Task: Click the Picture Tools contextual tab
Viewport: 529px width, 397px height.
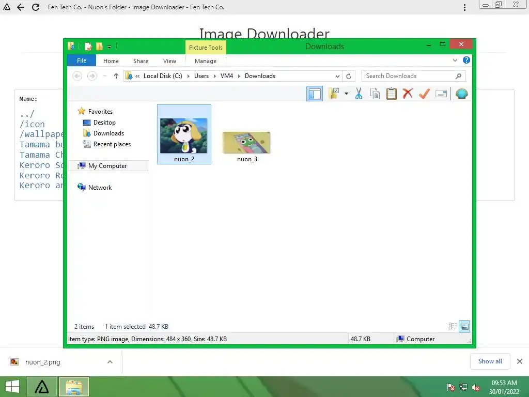Action: point(206,48)
